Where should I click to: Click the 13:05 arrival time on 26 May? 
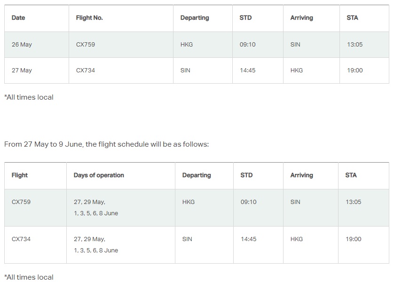click(355, 45)
